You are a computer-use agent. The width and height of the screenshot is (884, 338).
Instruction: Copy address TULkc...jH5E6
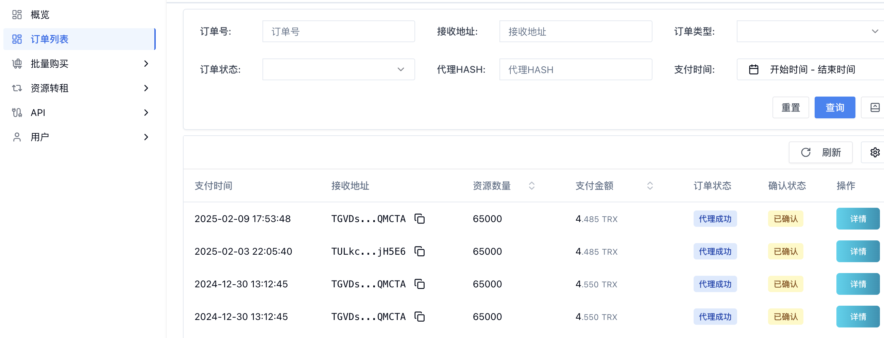419,251
